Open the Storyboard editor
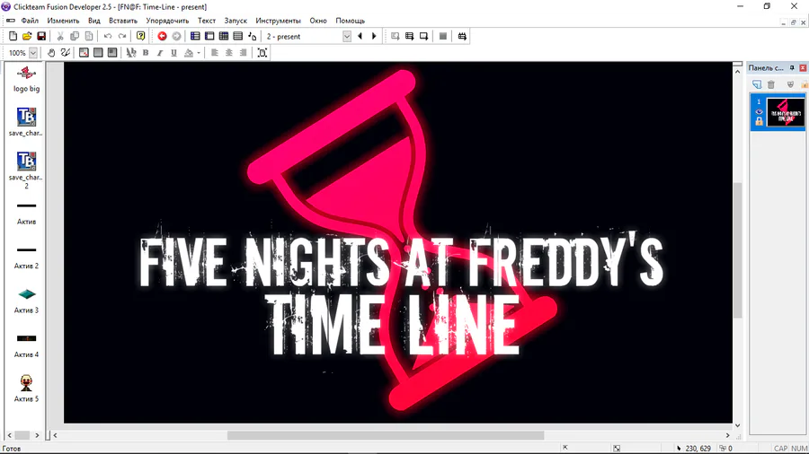 [195, 36]
